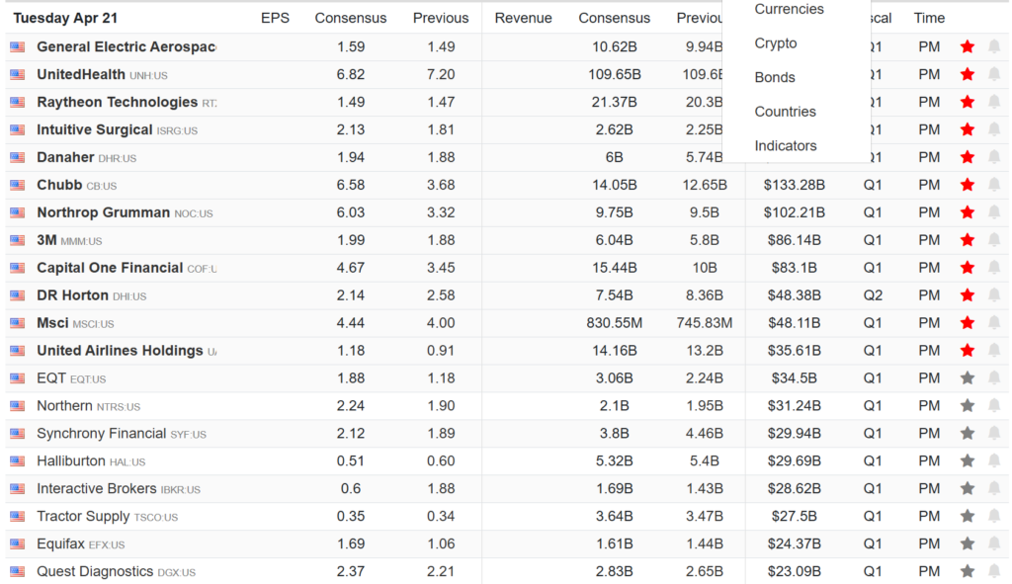The height and width of the screenshot is (584, 1012).
Task: Unstar Danaher from favorites
Action: click(x=968, y=157)
